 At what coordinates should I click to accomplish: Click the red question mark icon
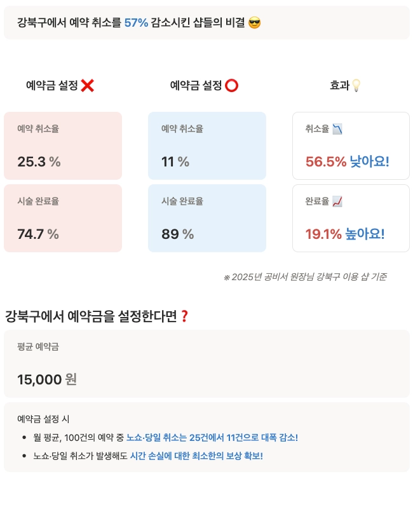185,316
